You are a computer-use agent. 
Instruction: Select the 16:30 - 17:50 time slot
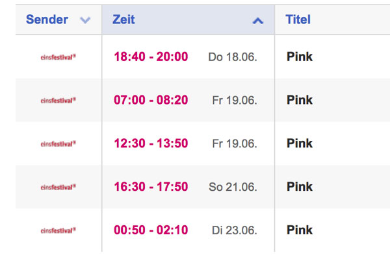point(151,187)
